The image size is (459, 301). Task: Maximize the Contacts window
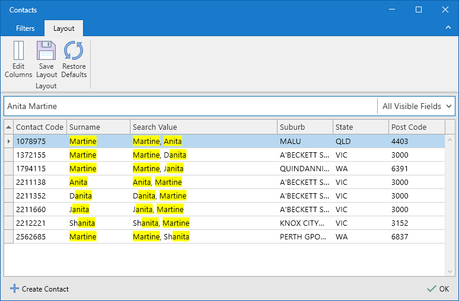[419, 9]
